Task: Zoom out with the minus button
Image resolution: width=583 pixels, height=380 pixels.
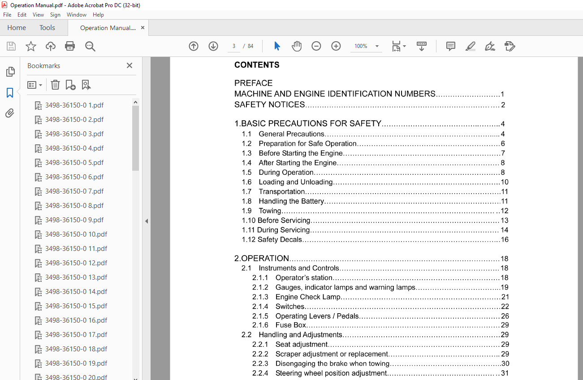Action: 316,46
